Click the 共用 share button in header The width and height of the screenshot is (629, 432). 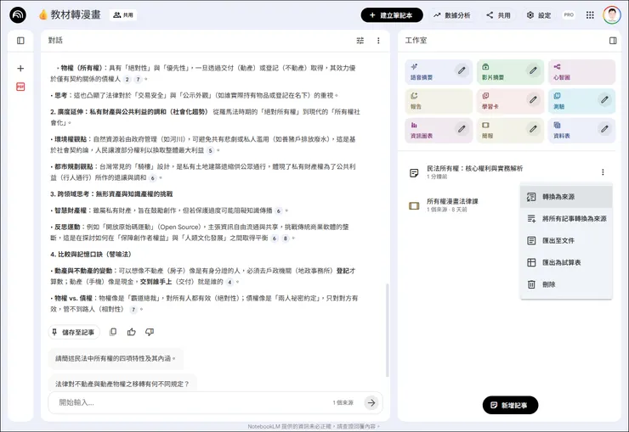coord(499,15)
